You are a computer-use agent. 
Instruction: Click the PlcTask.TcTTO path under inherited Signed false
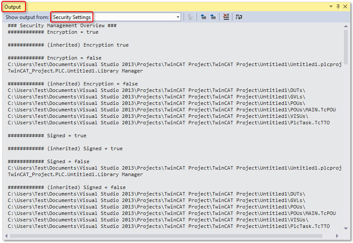169,226
